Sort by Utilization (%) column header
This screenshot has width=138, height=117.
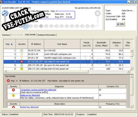tap(117, 44)
